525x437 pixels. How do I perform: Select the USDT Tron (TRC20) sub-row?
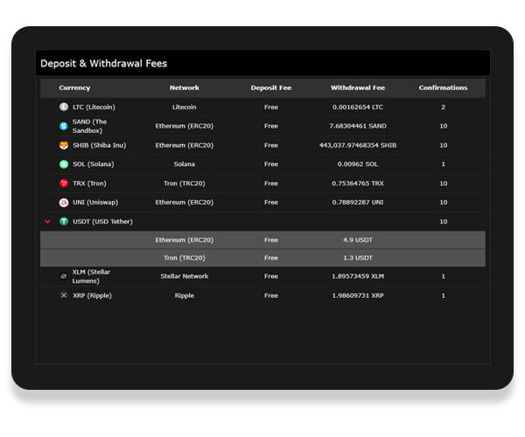pyautogui.click(x=262, y=258)
